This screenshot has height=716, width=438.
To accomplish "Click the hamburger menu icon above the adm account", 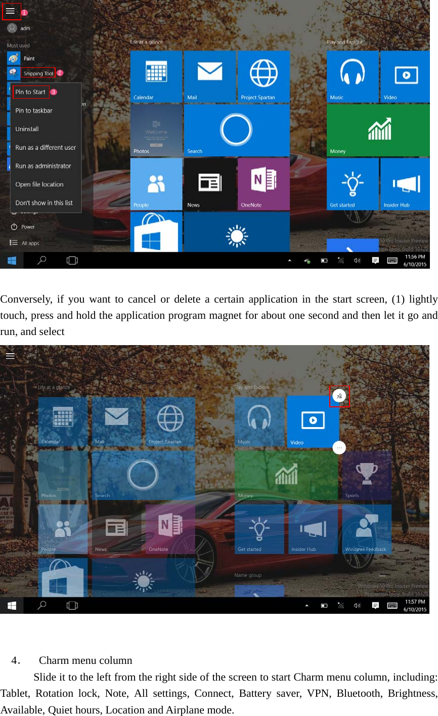I will click(10, 11).
